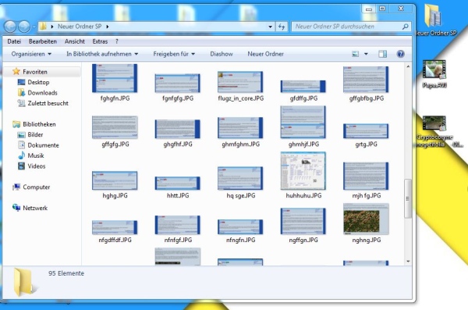Click the refresh button next to address bar
Screen dimensions: 468x310
pos(282,27)
